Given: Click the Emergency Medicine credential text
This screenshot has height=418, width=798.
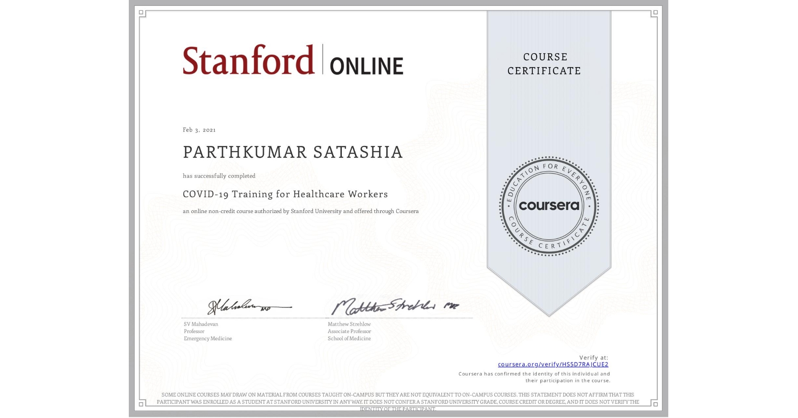Looking at the screenshot, I should [207, 338].
